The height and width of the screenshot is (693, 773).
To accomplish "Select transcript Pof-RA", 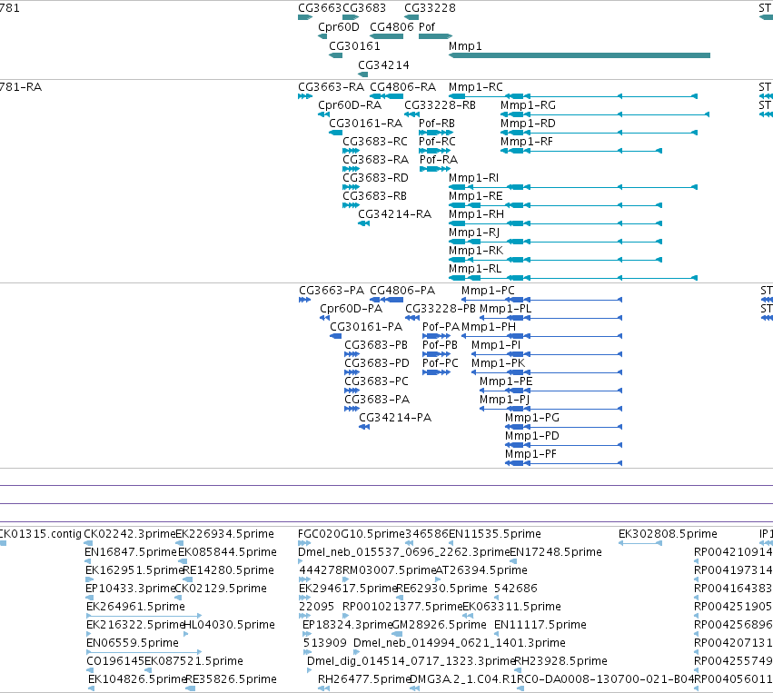I will [x=435, y=169].
